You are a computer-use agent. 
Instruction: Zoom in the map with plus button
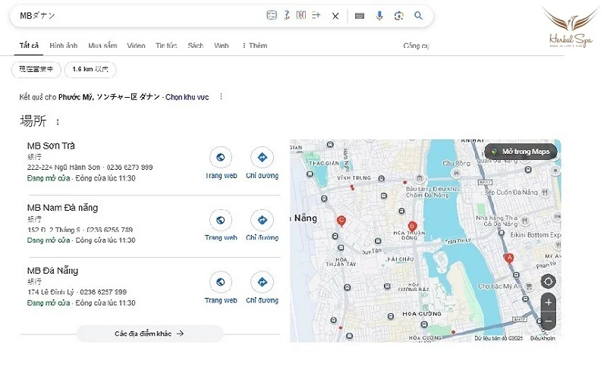click(x=548, y=302)
